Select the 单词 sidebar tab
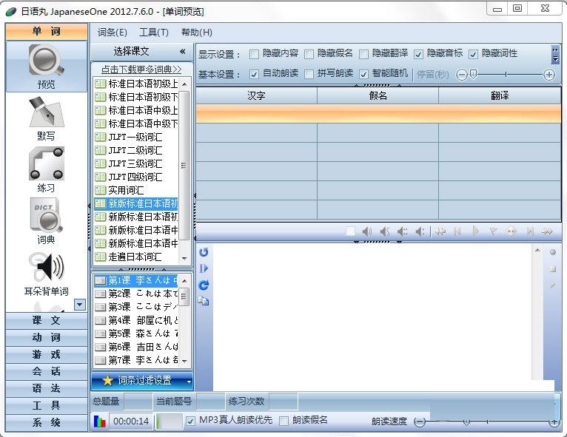567x437 pixels. [x=47, y=31]
